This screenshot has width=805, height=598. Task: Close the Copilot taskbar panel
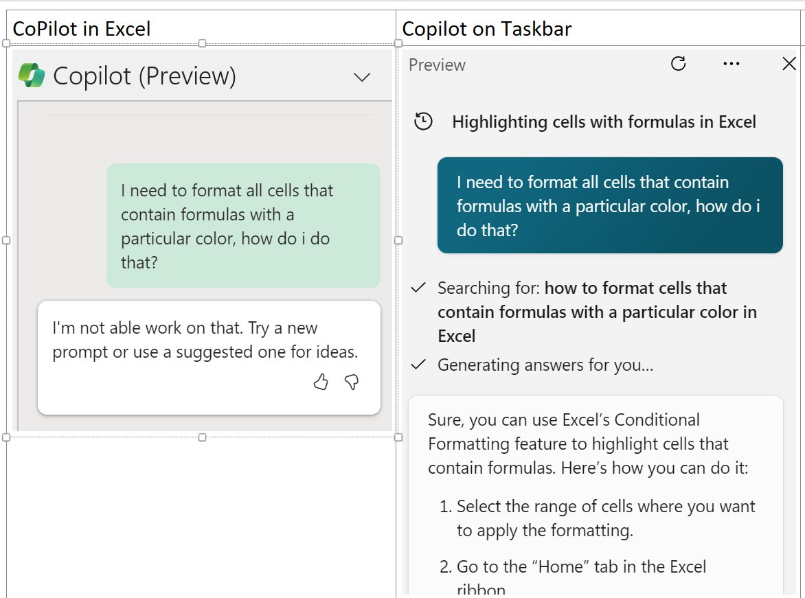pyautogui.click(x=789, y=63)
